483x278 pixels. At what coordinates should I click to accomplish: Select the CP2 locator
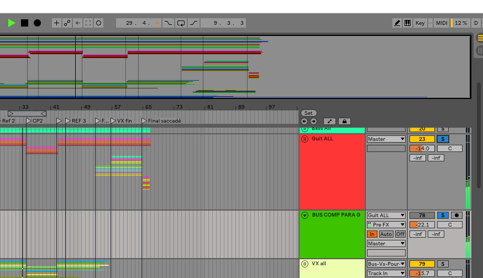pyautogui.click(x=35, y=121)
